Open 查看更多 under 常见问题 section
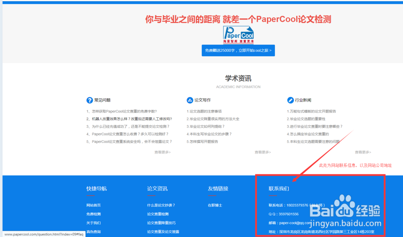 coord(164,152)
